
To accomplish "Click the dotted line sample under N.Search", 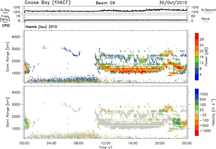I will pos(208,13).
